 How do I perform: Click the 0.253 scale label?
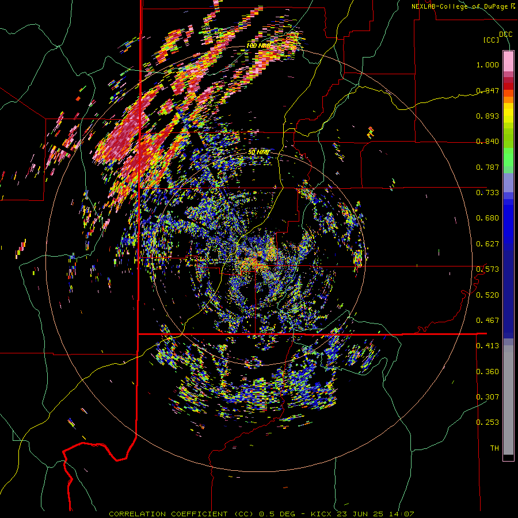click(487, 422)
